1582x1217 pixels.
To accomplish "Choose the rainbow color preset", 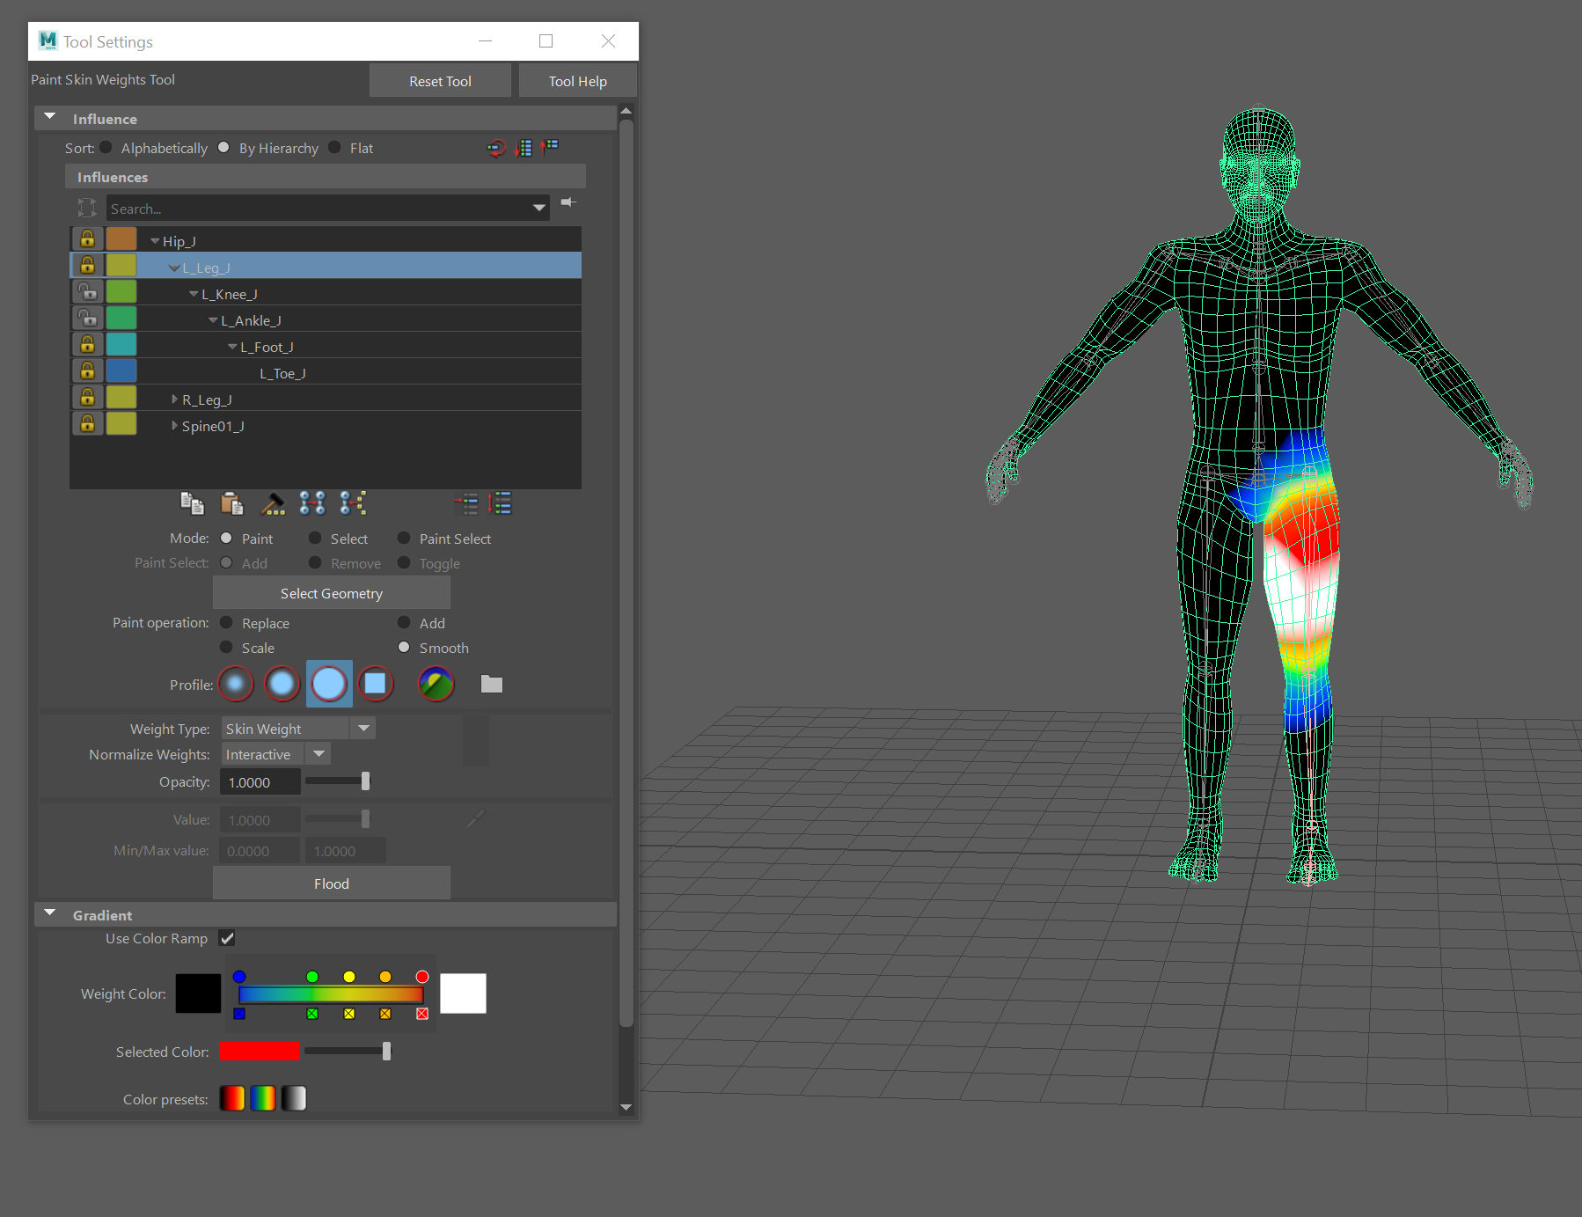I will tap(263, 1098).
